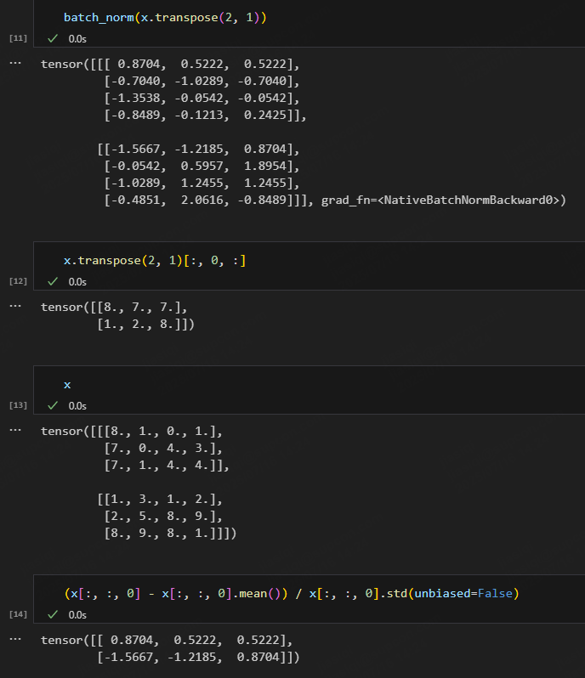Click output line tensor([[[8., 1., 0., 1.]
585x678 pixels.
coord(132,431)
